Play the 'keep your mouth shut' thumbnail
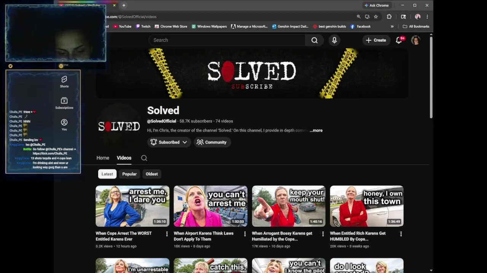 click(x=288, y=206)
